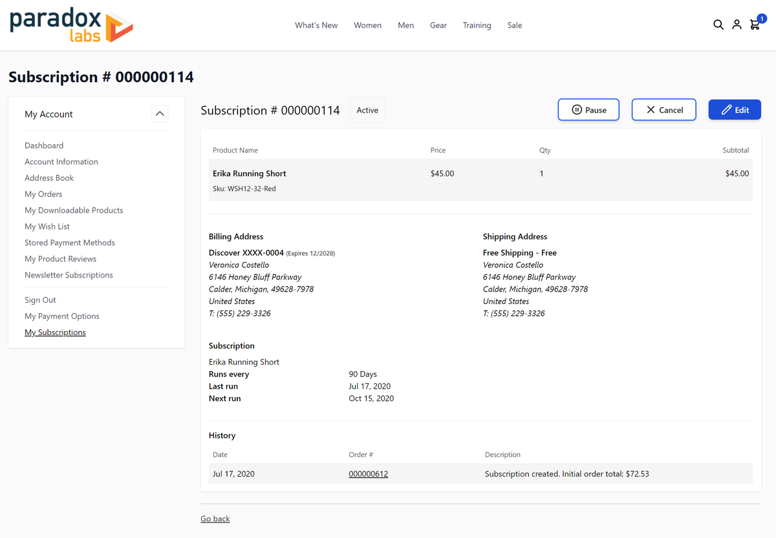Image resolution: width=776 pixels, height=538 pixels.
Task: Open Address Book
Action: click(49, 178)
